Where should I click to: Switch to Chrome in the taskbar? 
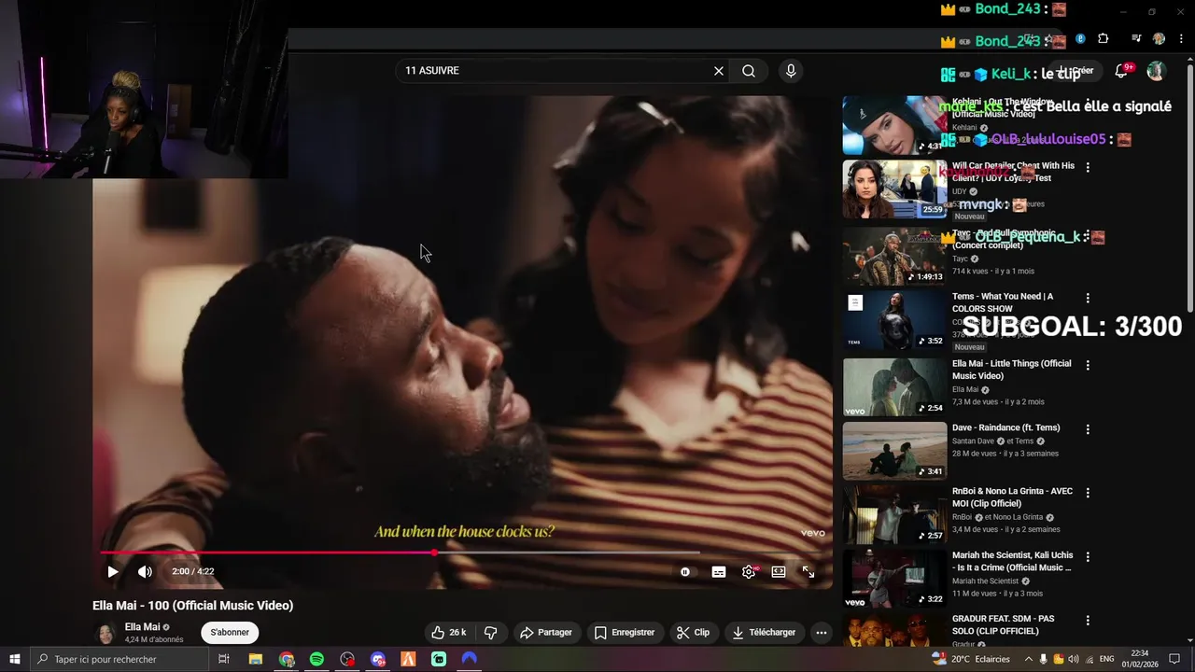287,659
